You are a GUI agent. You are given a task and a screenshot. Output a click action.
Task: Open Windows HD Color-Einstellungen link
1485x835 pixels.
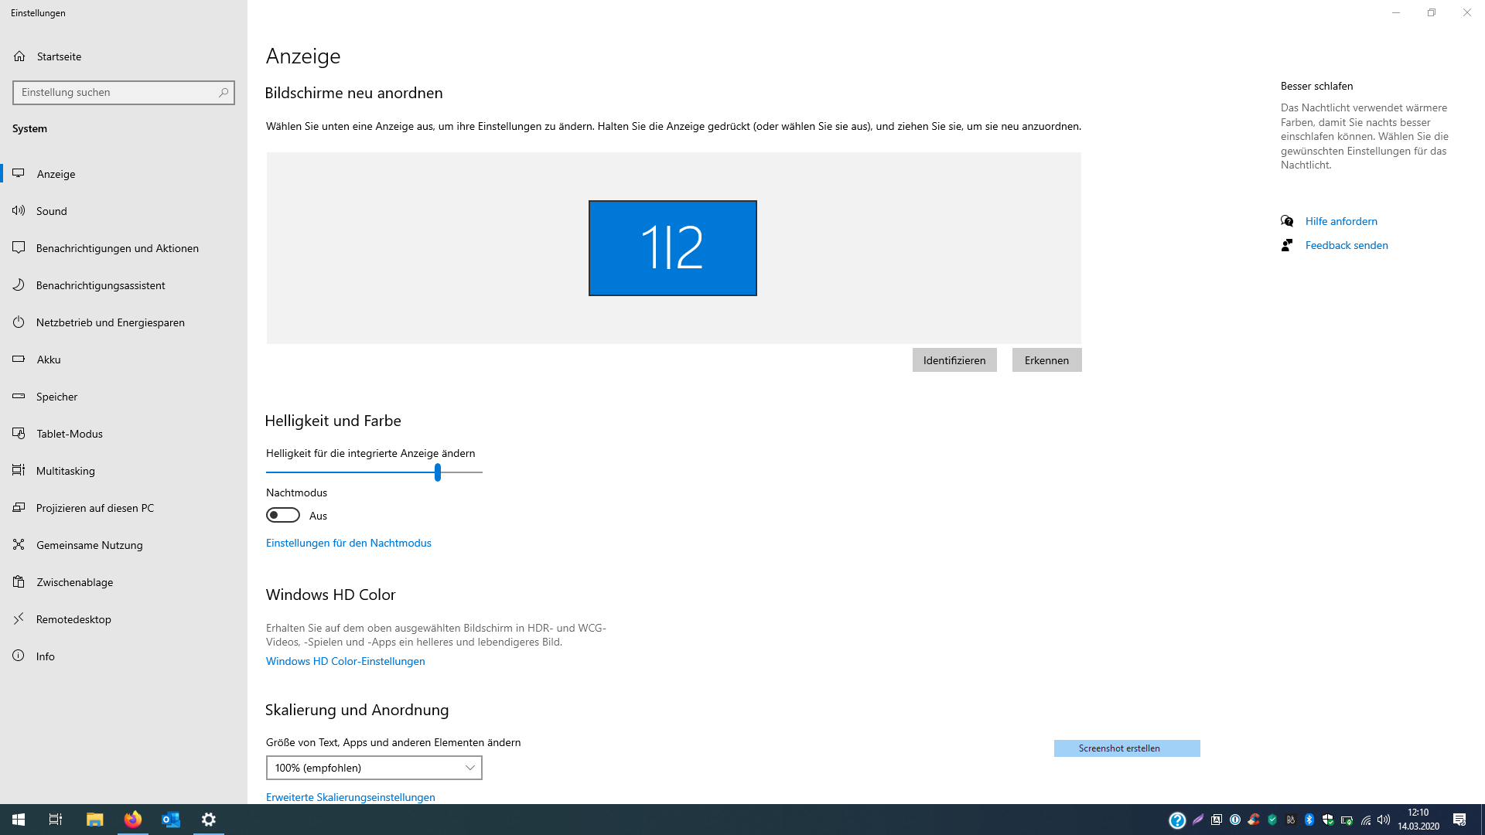tap(346, 661)
